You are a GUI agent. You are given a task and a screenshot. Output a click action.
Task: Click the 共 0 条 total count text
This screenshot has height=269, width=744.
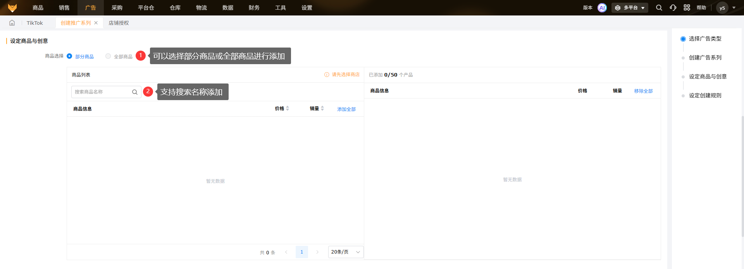coord(267,252)
